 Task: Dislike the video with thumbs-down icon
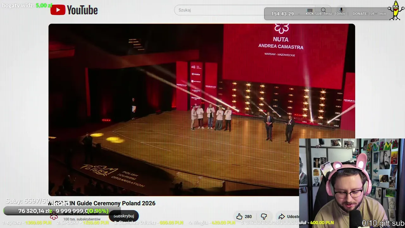[x=264, y=217]
